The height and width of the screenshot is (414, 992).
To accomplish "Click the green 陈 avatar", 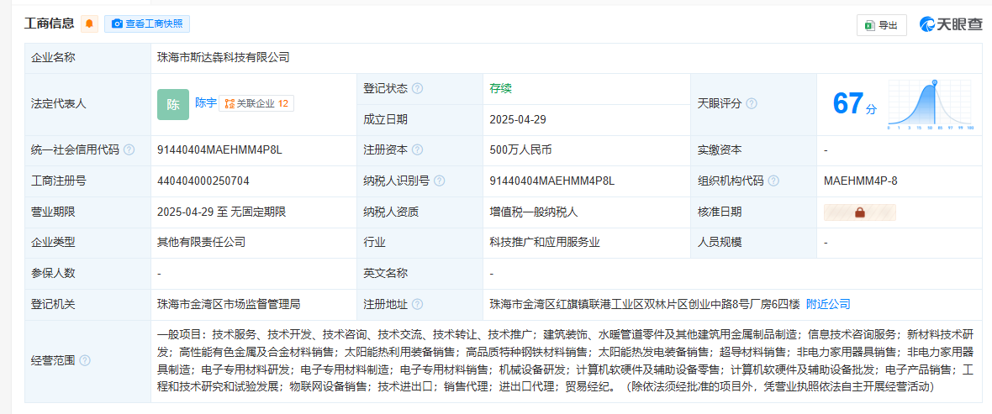I will click(173, 105).
